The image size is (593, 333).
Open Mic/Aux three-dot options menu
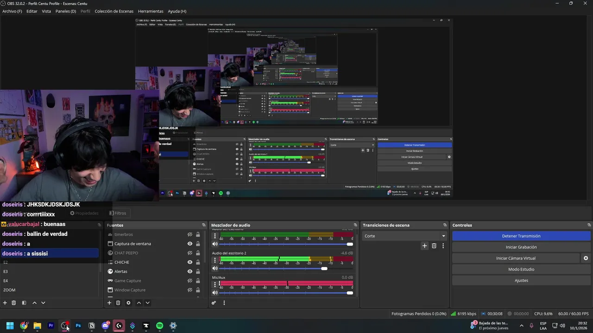pyautogui.click(x=214, y=284)
